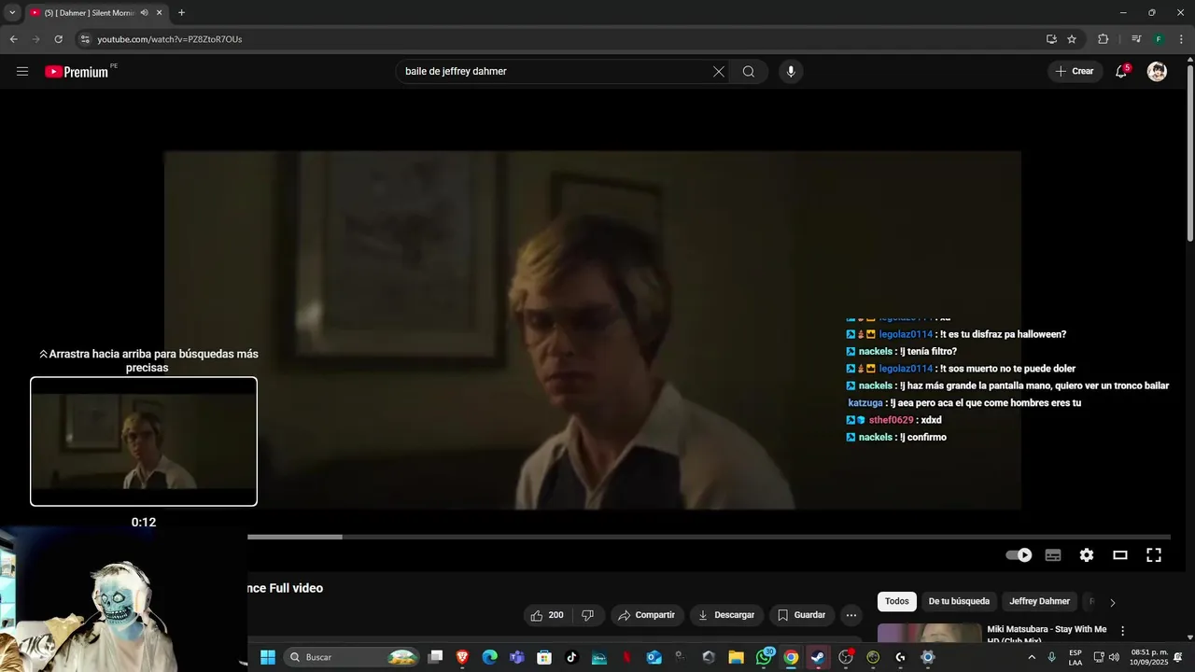Go back in the browser
Viewport: 1195px width, 672px height.
point(13,39)
